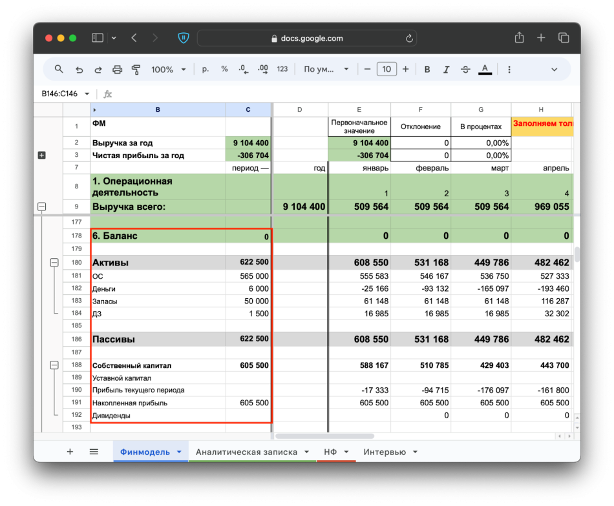
Task: Open the text color picker
Action: [x=485, y=69]
